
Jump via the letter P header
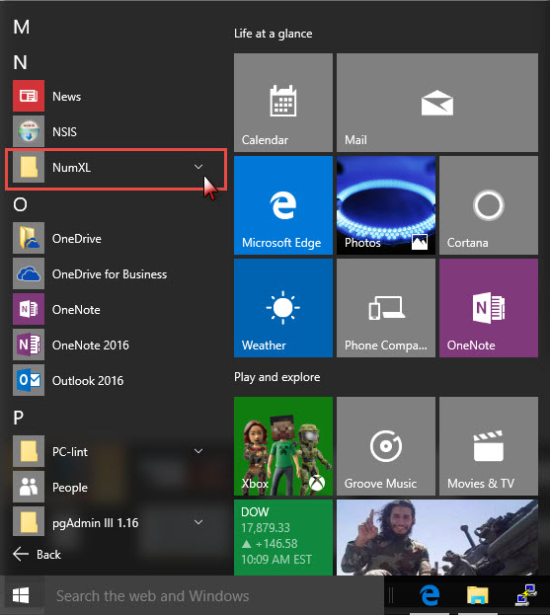[19, 418]
